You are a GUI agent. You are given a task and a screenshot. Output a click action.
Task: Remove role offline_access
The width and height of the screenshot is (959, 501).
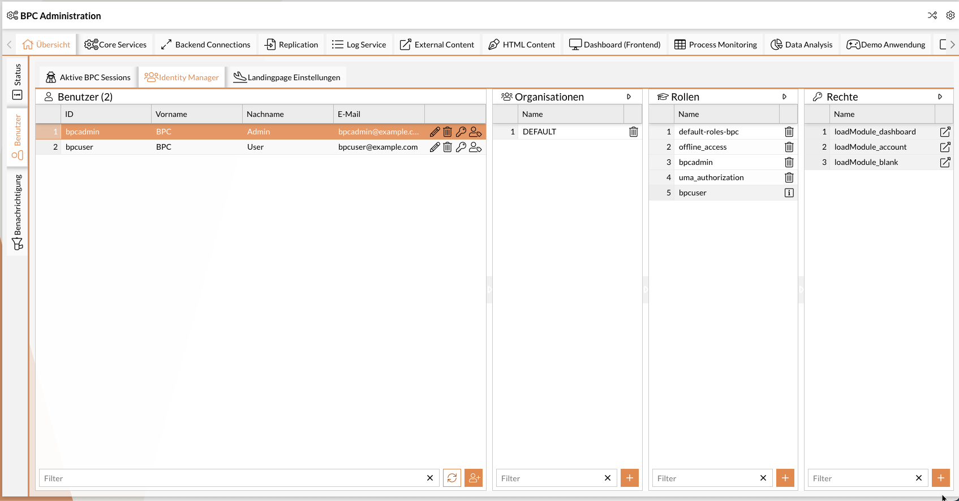(x=789, y=147)
